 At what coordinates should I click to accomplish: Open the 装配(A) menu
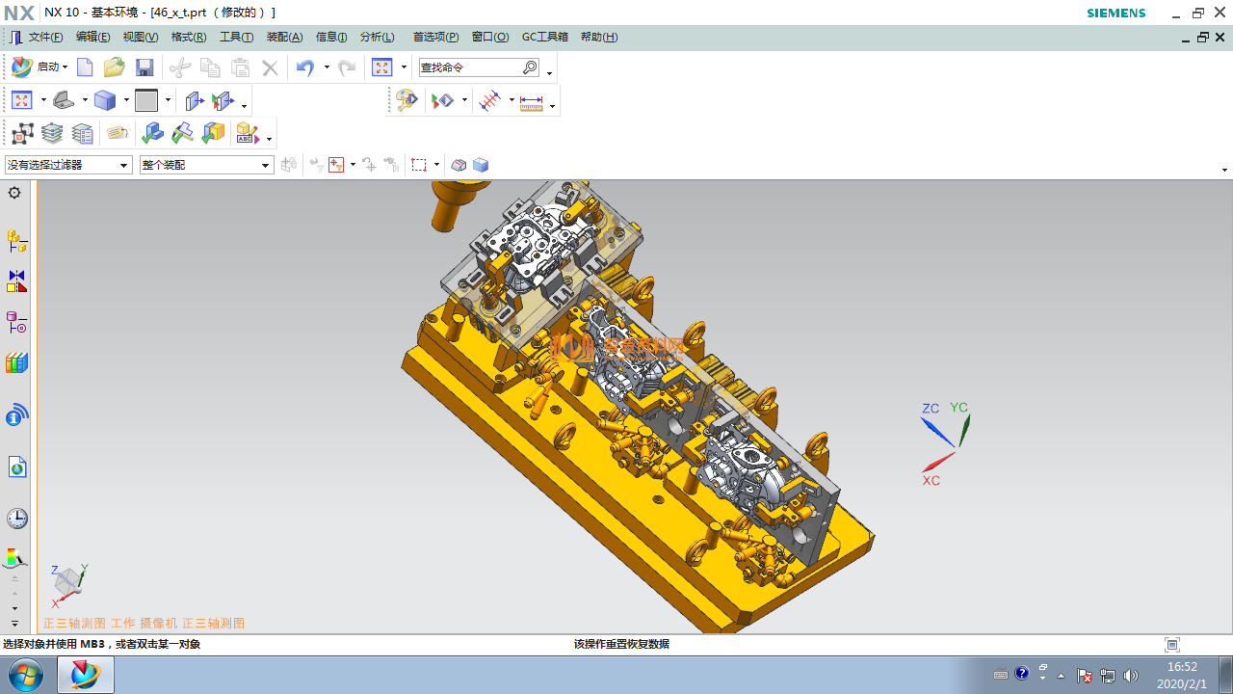[x=284, y=37]
